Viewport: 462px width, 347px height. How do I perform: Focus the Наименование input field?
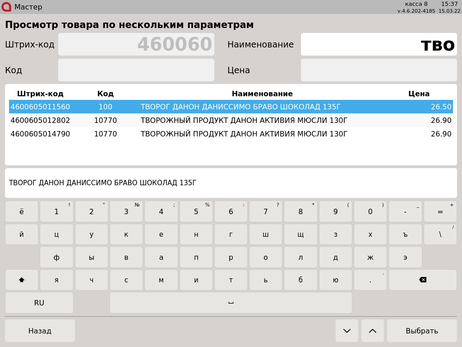379,44
